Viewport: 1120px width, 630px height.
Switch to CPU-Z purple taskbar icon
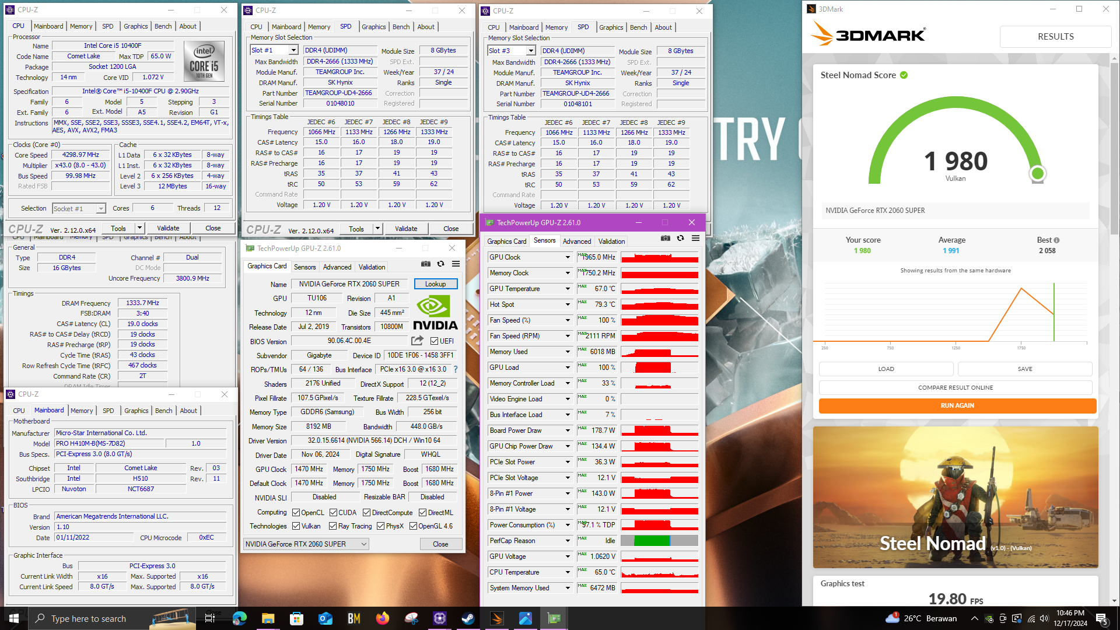click(x=439, y=618)
